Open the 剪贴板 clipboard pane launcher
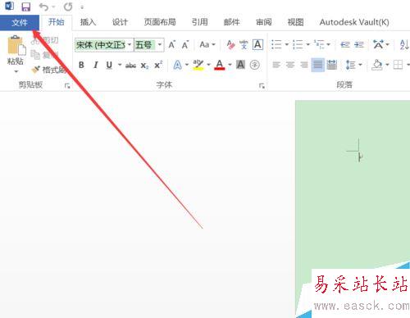The height and width of the screenshot is (318, 410). pos(67,86)
